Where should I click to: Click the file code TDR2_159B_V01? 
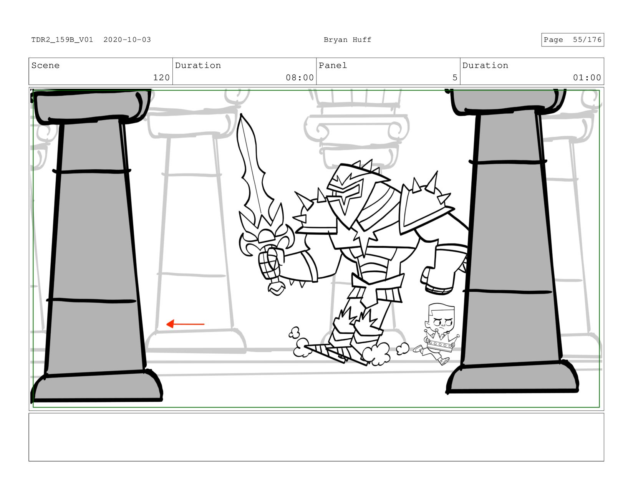(62, 40)
